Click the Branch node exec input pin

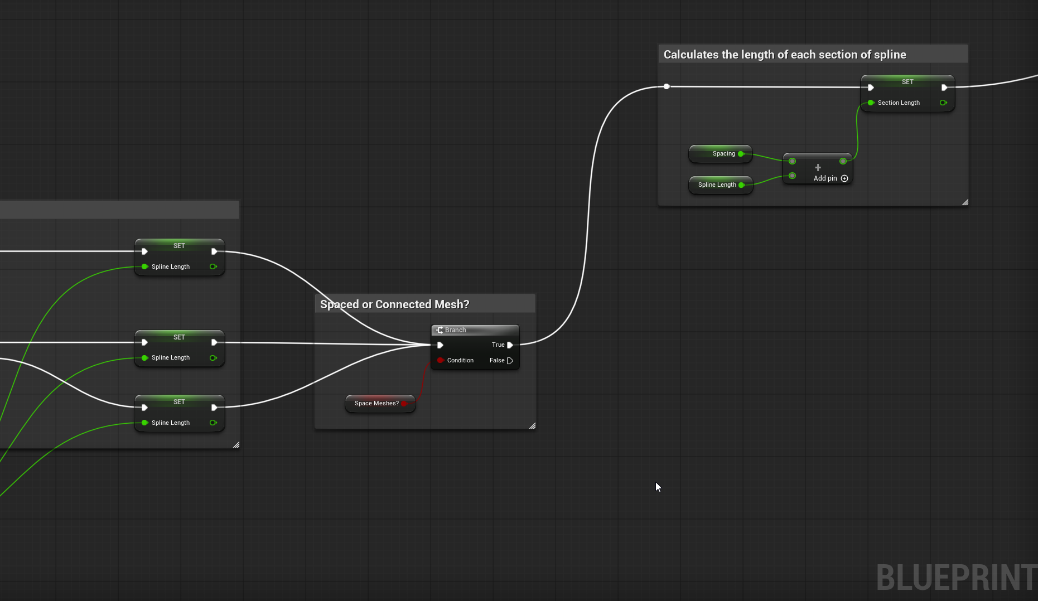(x=440, y=345)
